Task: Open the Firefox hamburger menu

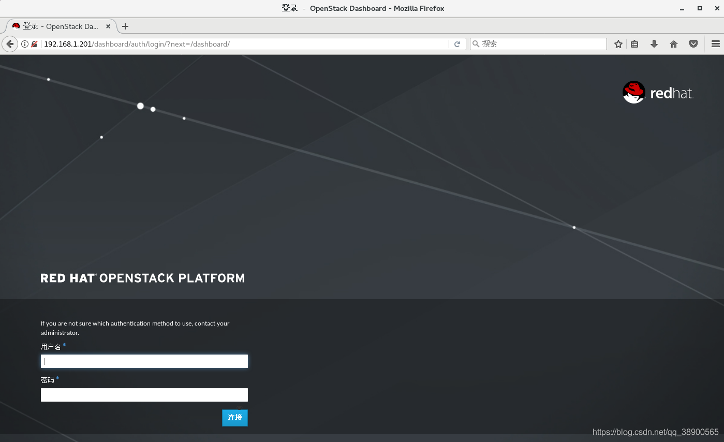Action: tap(716, 44)
